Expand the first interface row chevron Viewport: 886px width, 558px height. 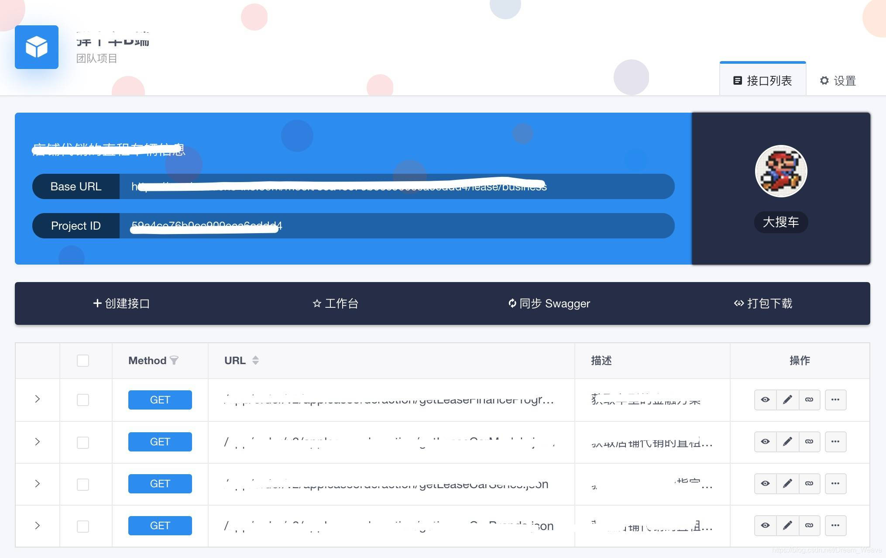tap(38, 399)
